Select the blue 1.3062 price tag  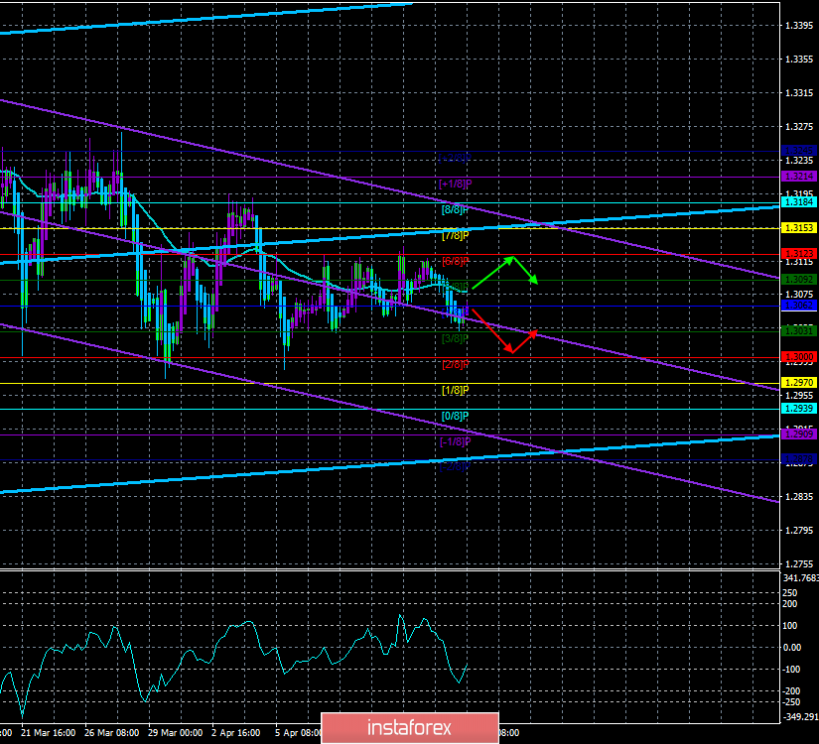pyautogui.click(x=799, y=306)
